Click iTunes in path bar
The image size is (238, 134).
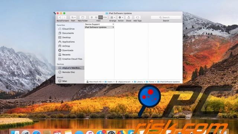point(150,82)
